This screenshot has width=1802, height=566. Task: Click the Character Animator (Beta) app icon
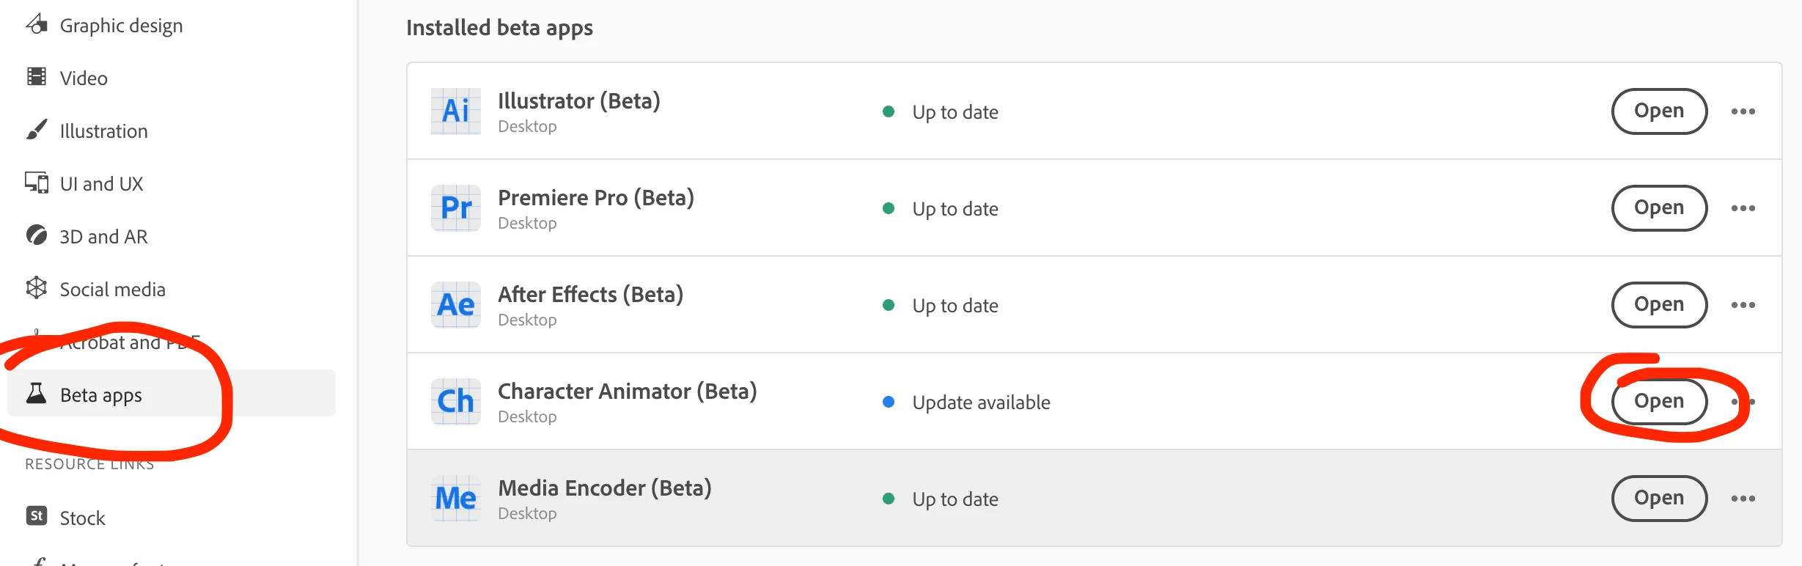click(455, 402)
